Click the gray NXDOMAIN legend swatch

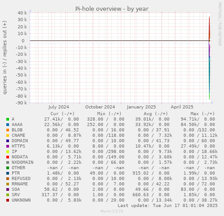click(x=8, y=162)
